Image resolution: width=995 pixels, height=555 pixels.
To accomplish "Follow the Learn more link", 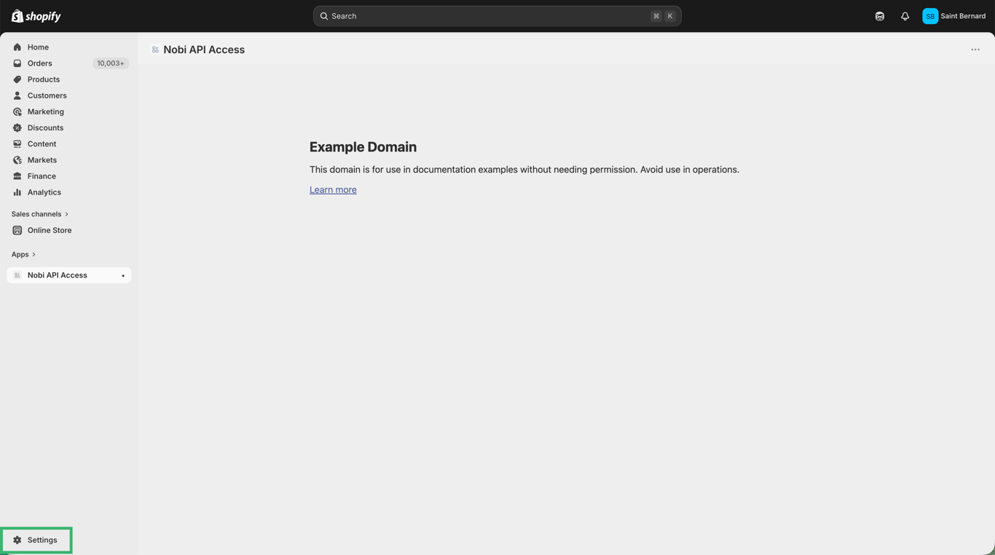I will tap(333, 189).
